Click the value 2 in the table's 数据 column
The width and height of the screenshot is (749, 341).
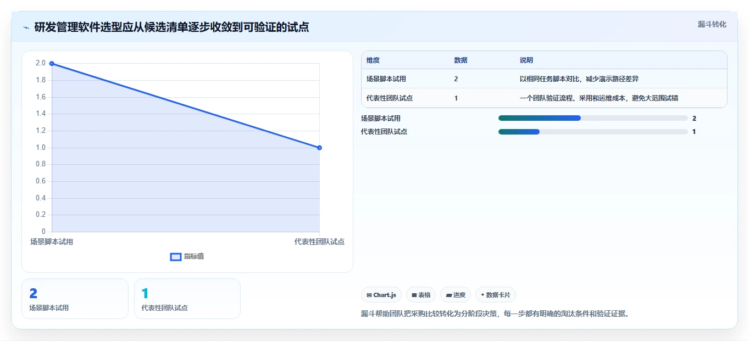pos(456,79)
